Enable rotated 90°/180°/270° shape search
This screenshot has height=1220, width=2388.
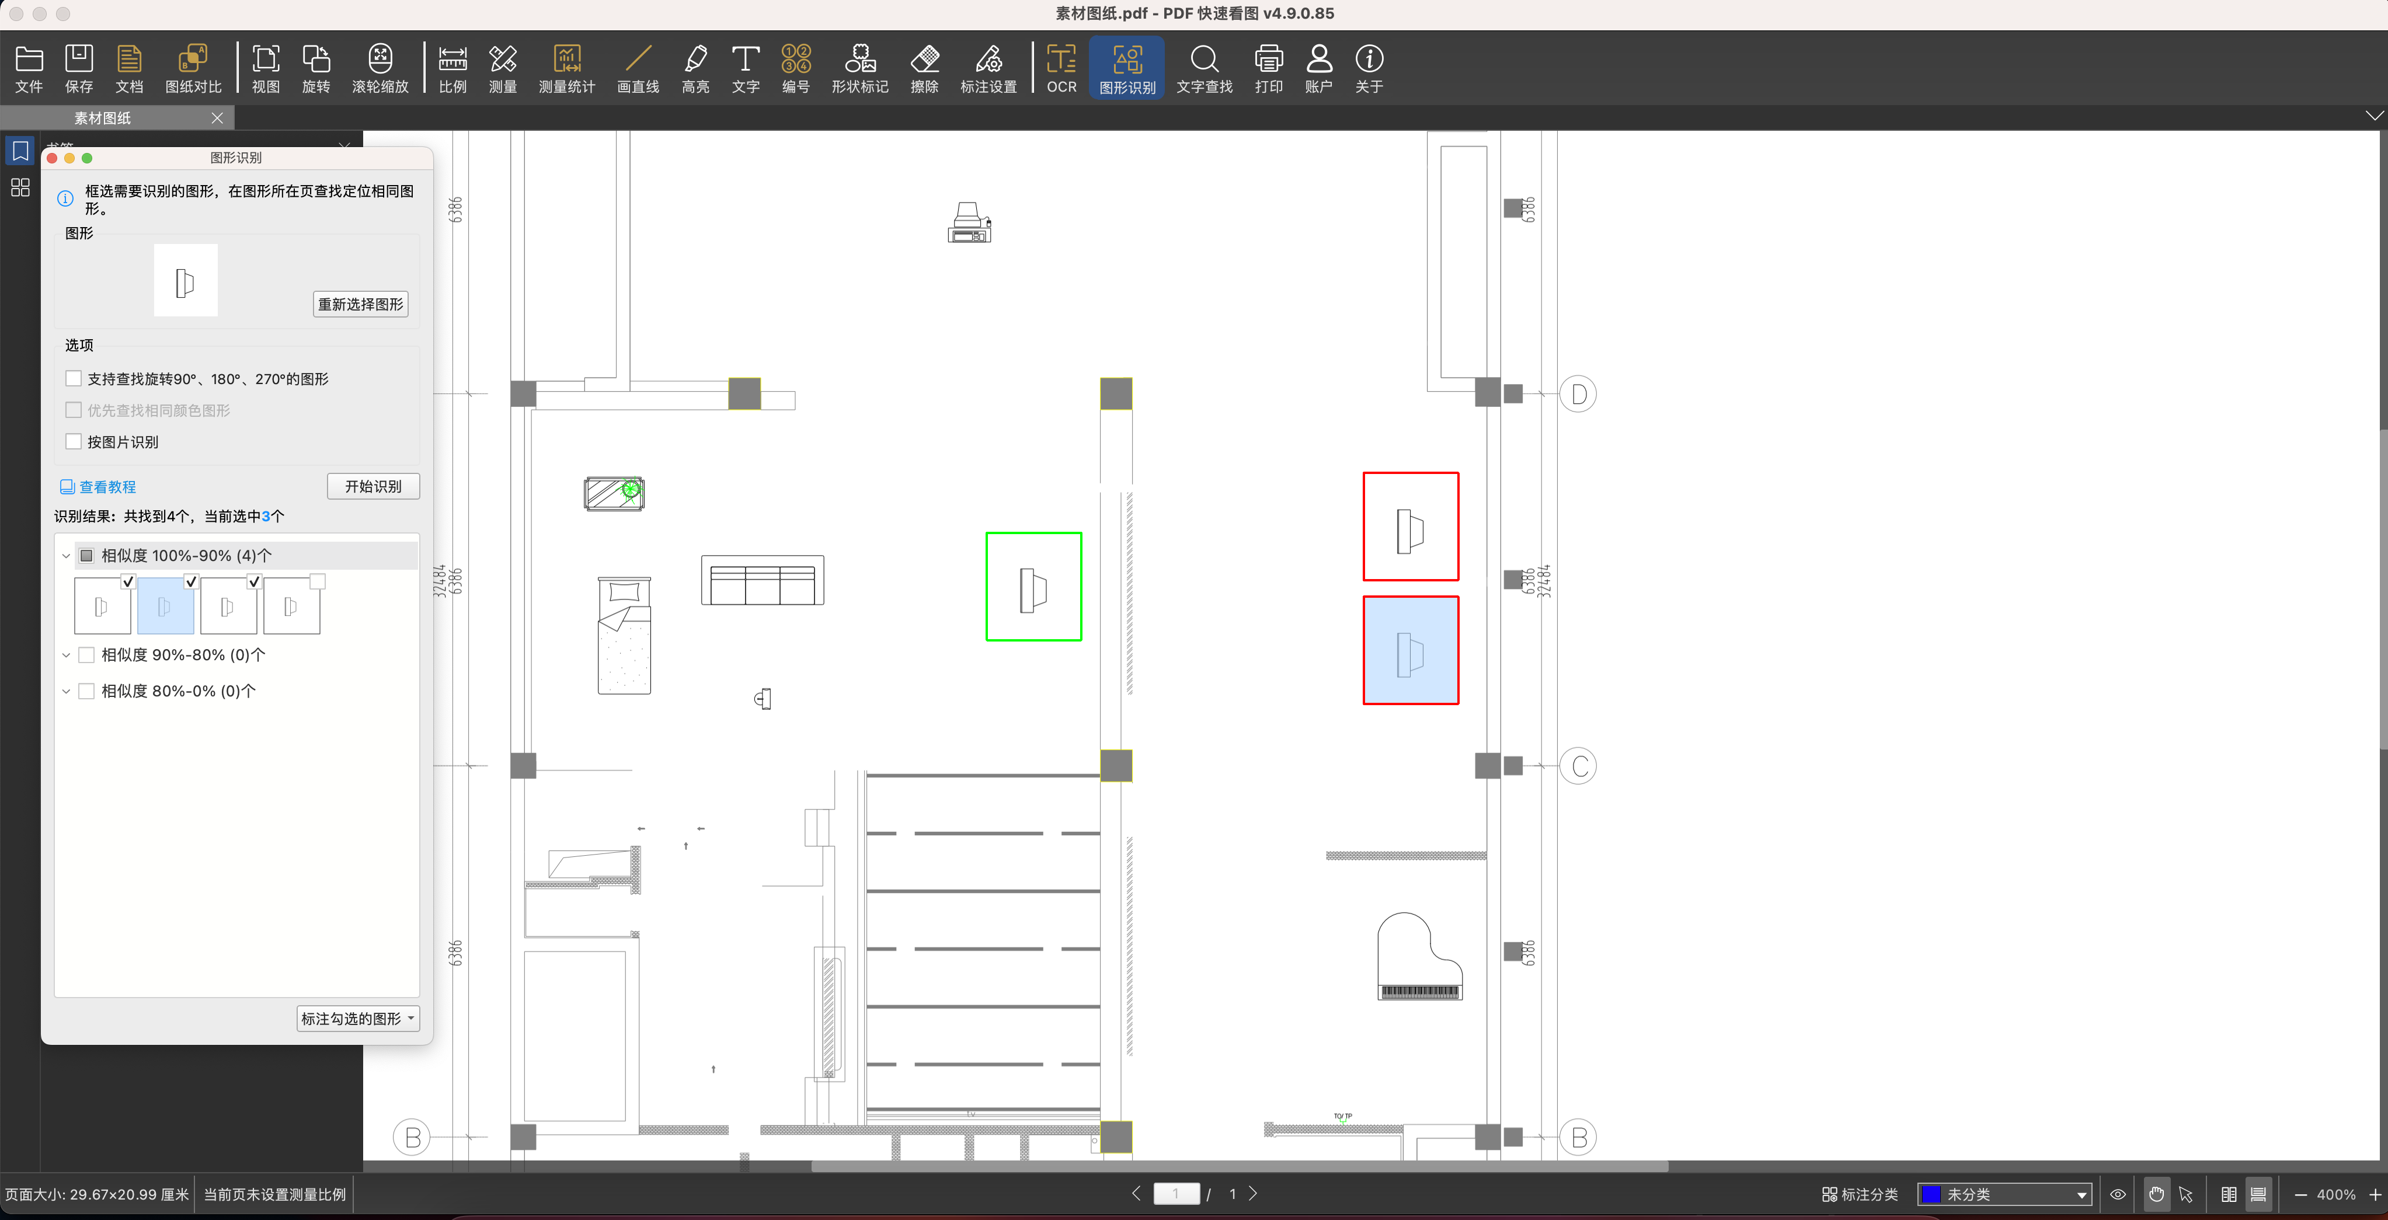tap(74, 378)
